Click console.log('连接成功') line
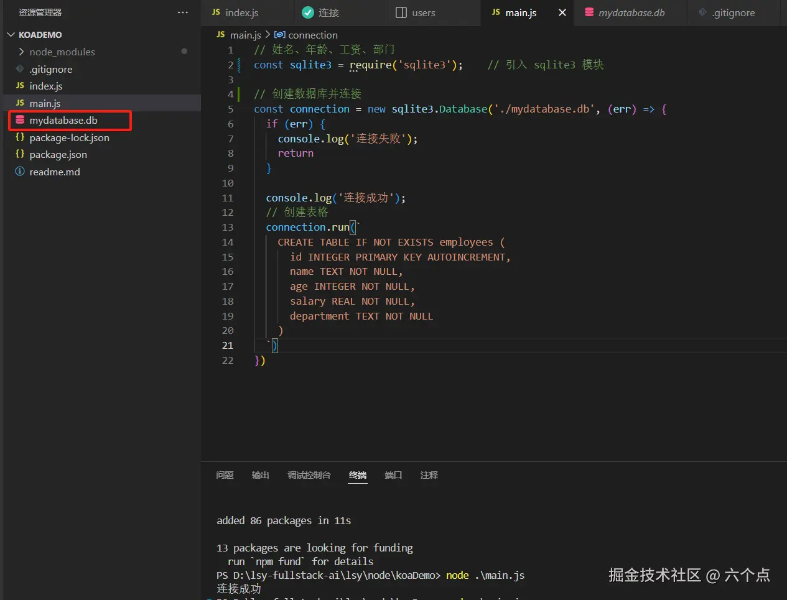Image resolution: width=787 pixels, height=600 pixels. tap(336, 198)
